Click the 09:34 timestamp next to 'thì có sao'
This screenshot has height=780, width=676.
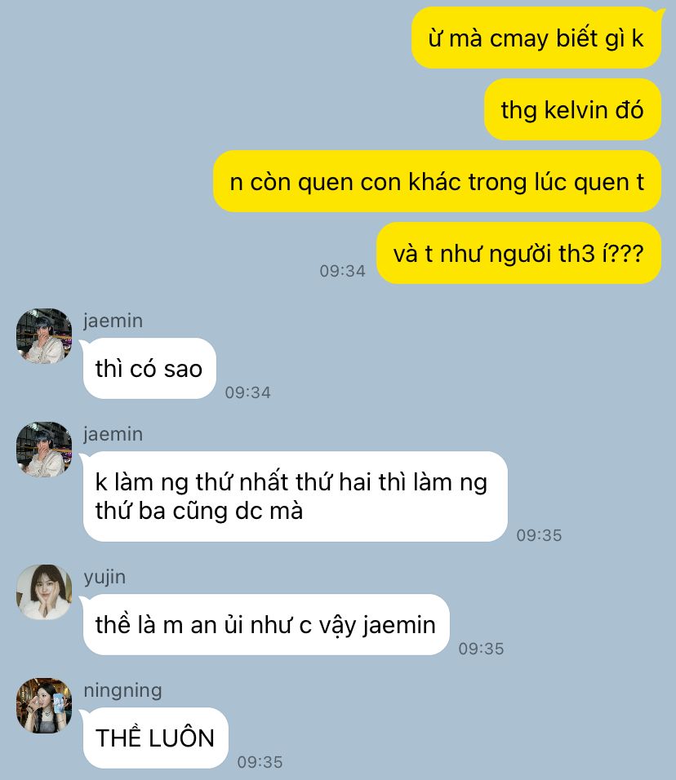click(x=248, y=392)
